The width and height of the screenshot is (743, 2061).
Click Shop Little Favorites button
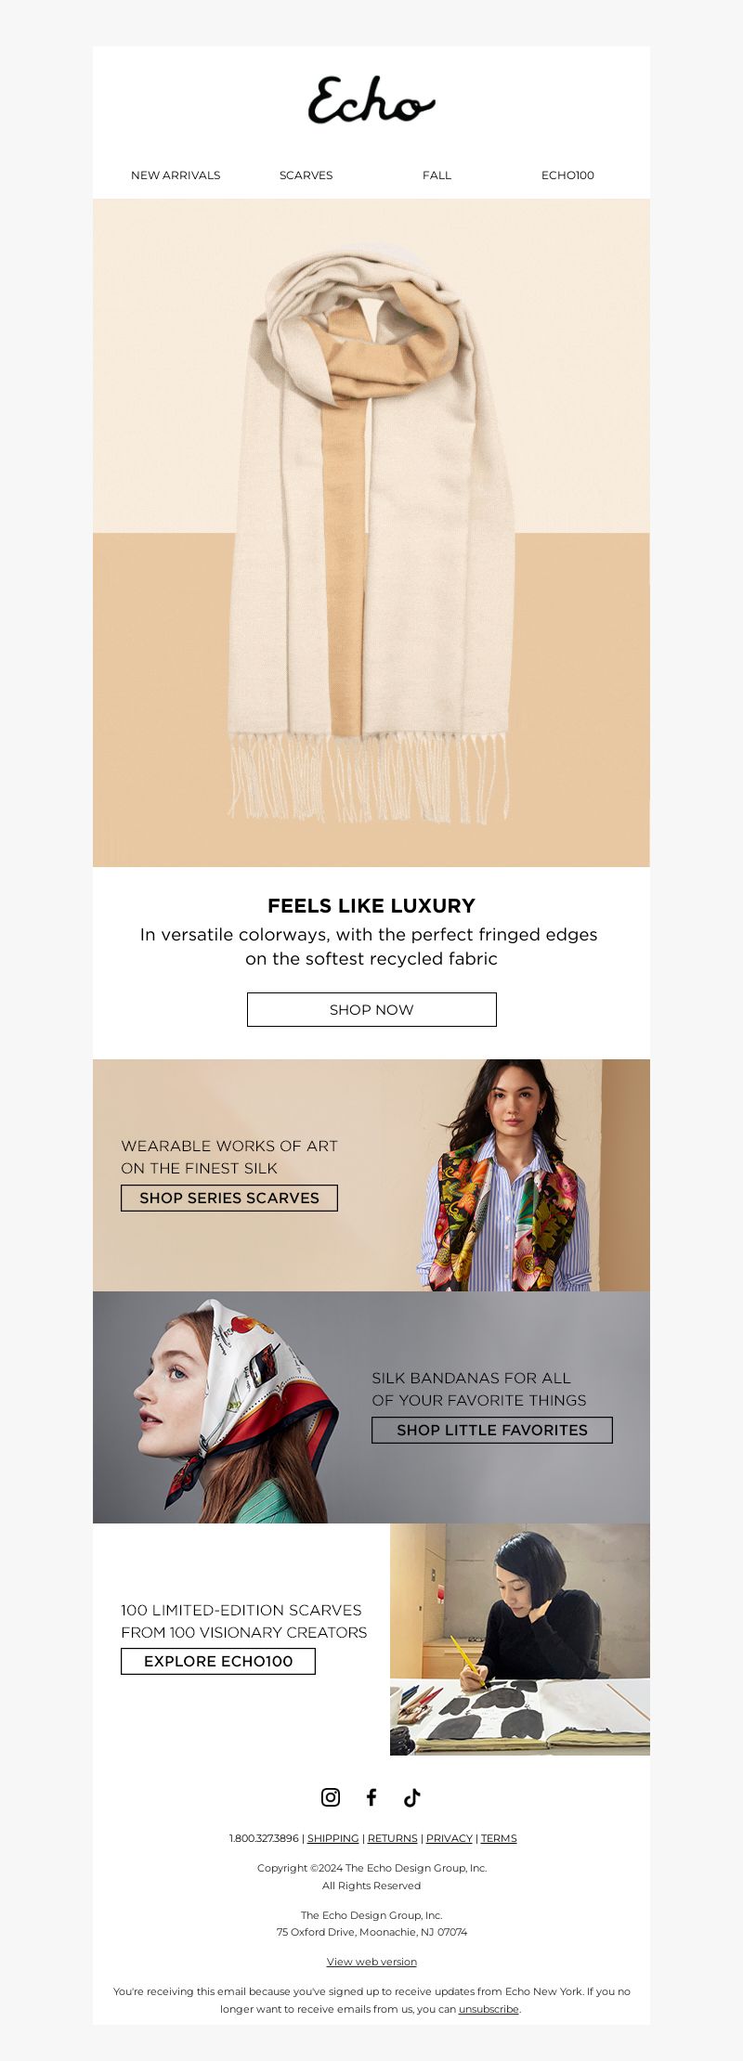pyautogui.click(x=492, y=1430)
